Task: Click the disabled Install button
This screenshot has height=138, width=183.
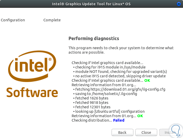Action: pos(170,133)
